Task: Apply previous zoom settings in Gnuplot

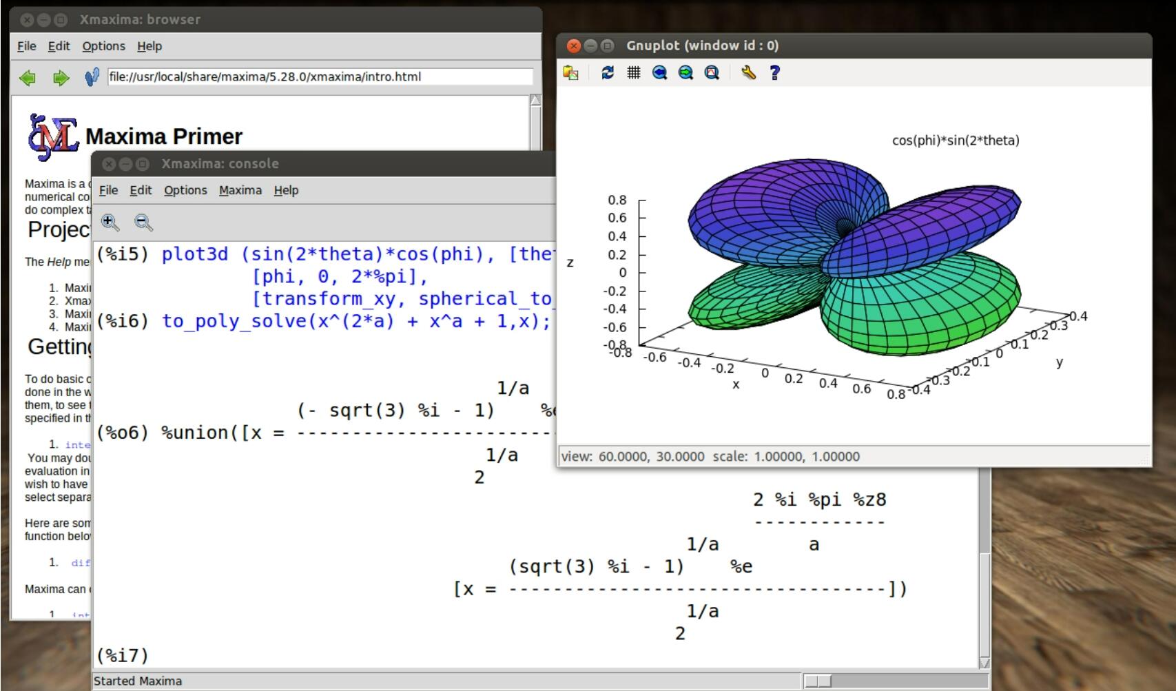Action: (x=659, y=72)
